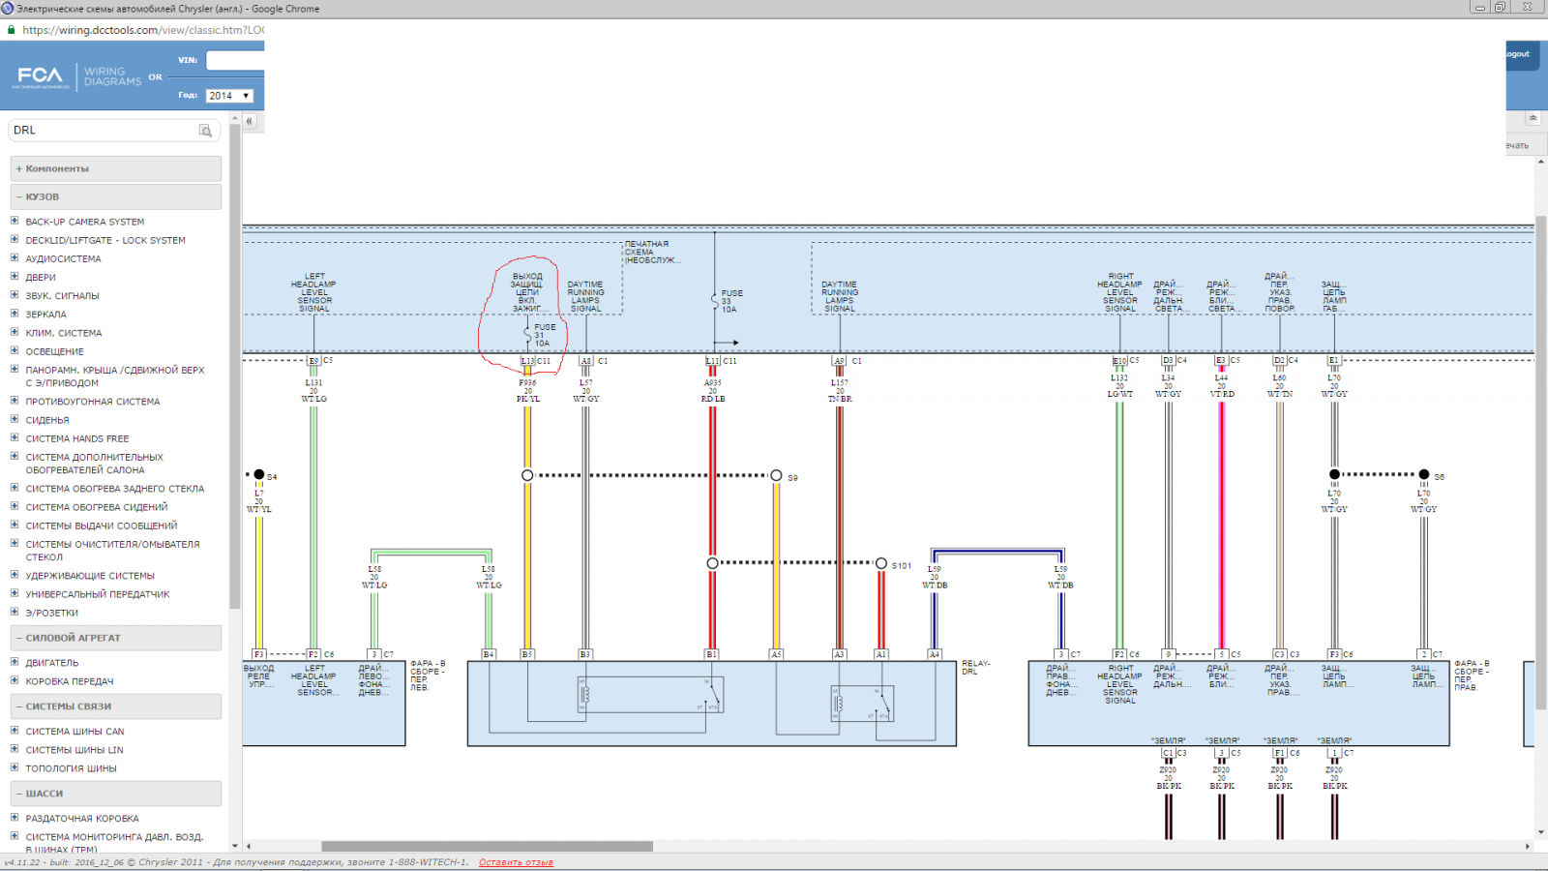The image size is (1548, 871).
Task: Click the DRL search text field
Action: (104, 131)
